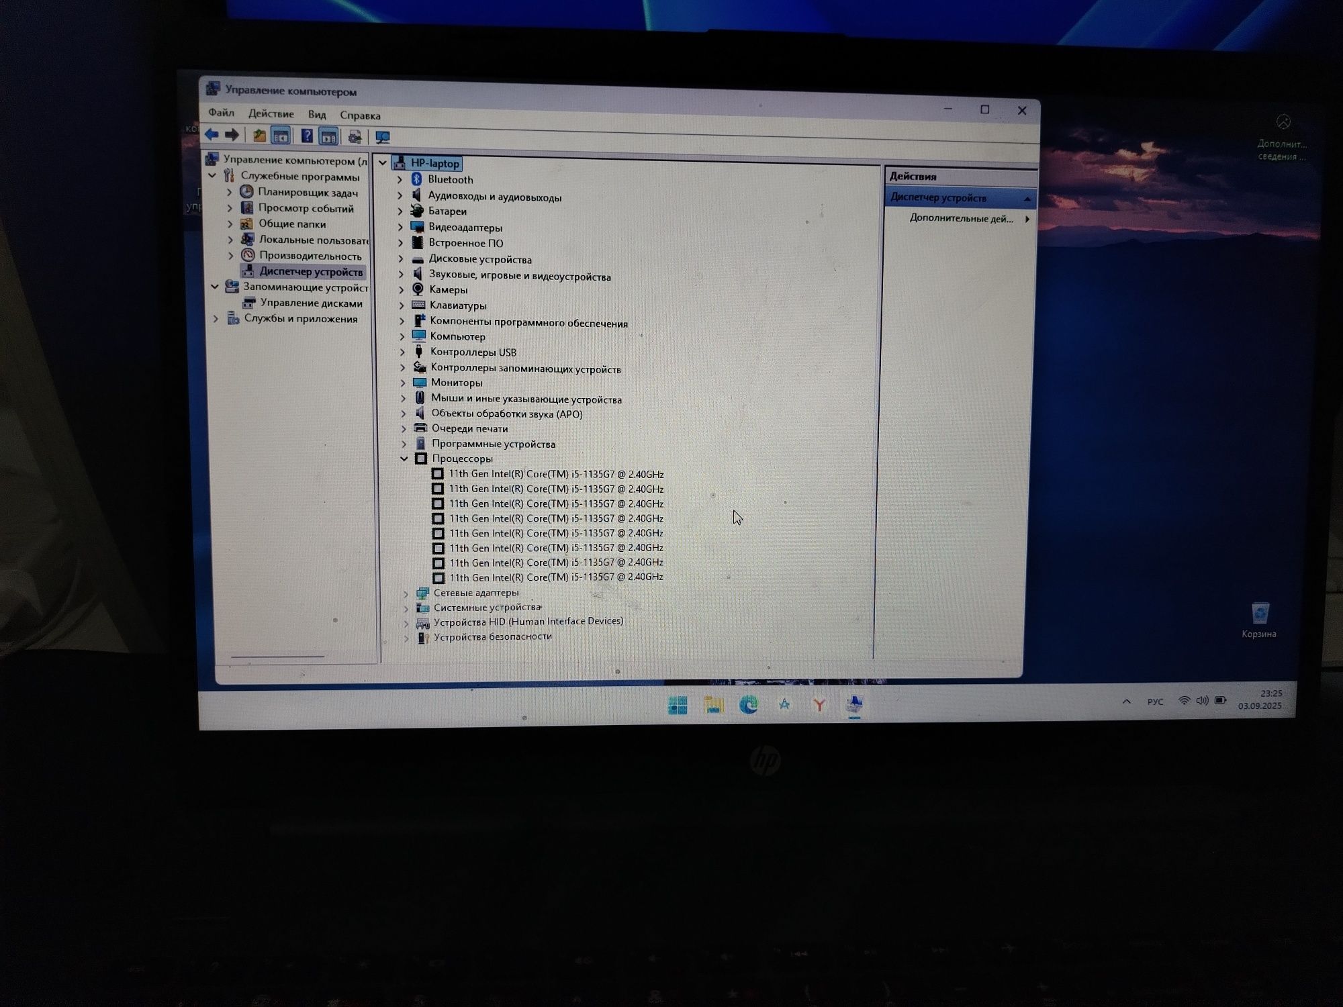Open Yandex browser from taskbar
The image size is (1343, 1007).
click(819, 704)
